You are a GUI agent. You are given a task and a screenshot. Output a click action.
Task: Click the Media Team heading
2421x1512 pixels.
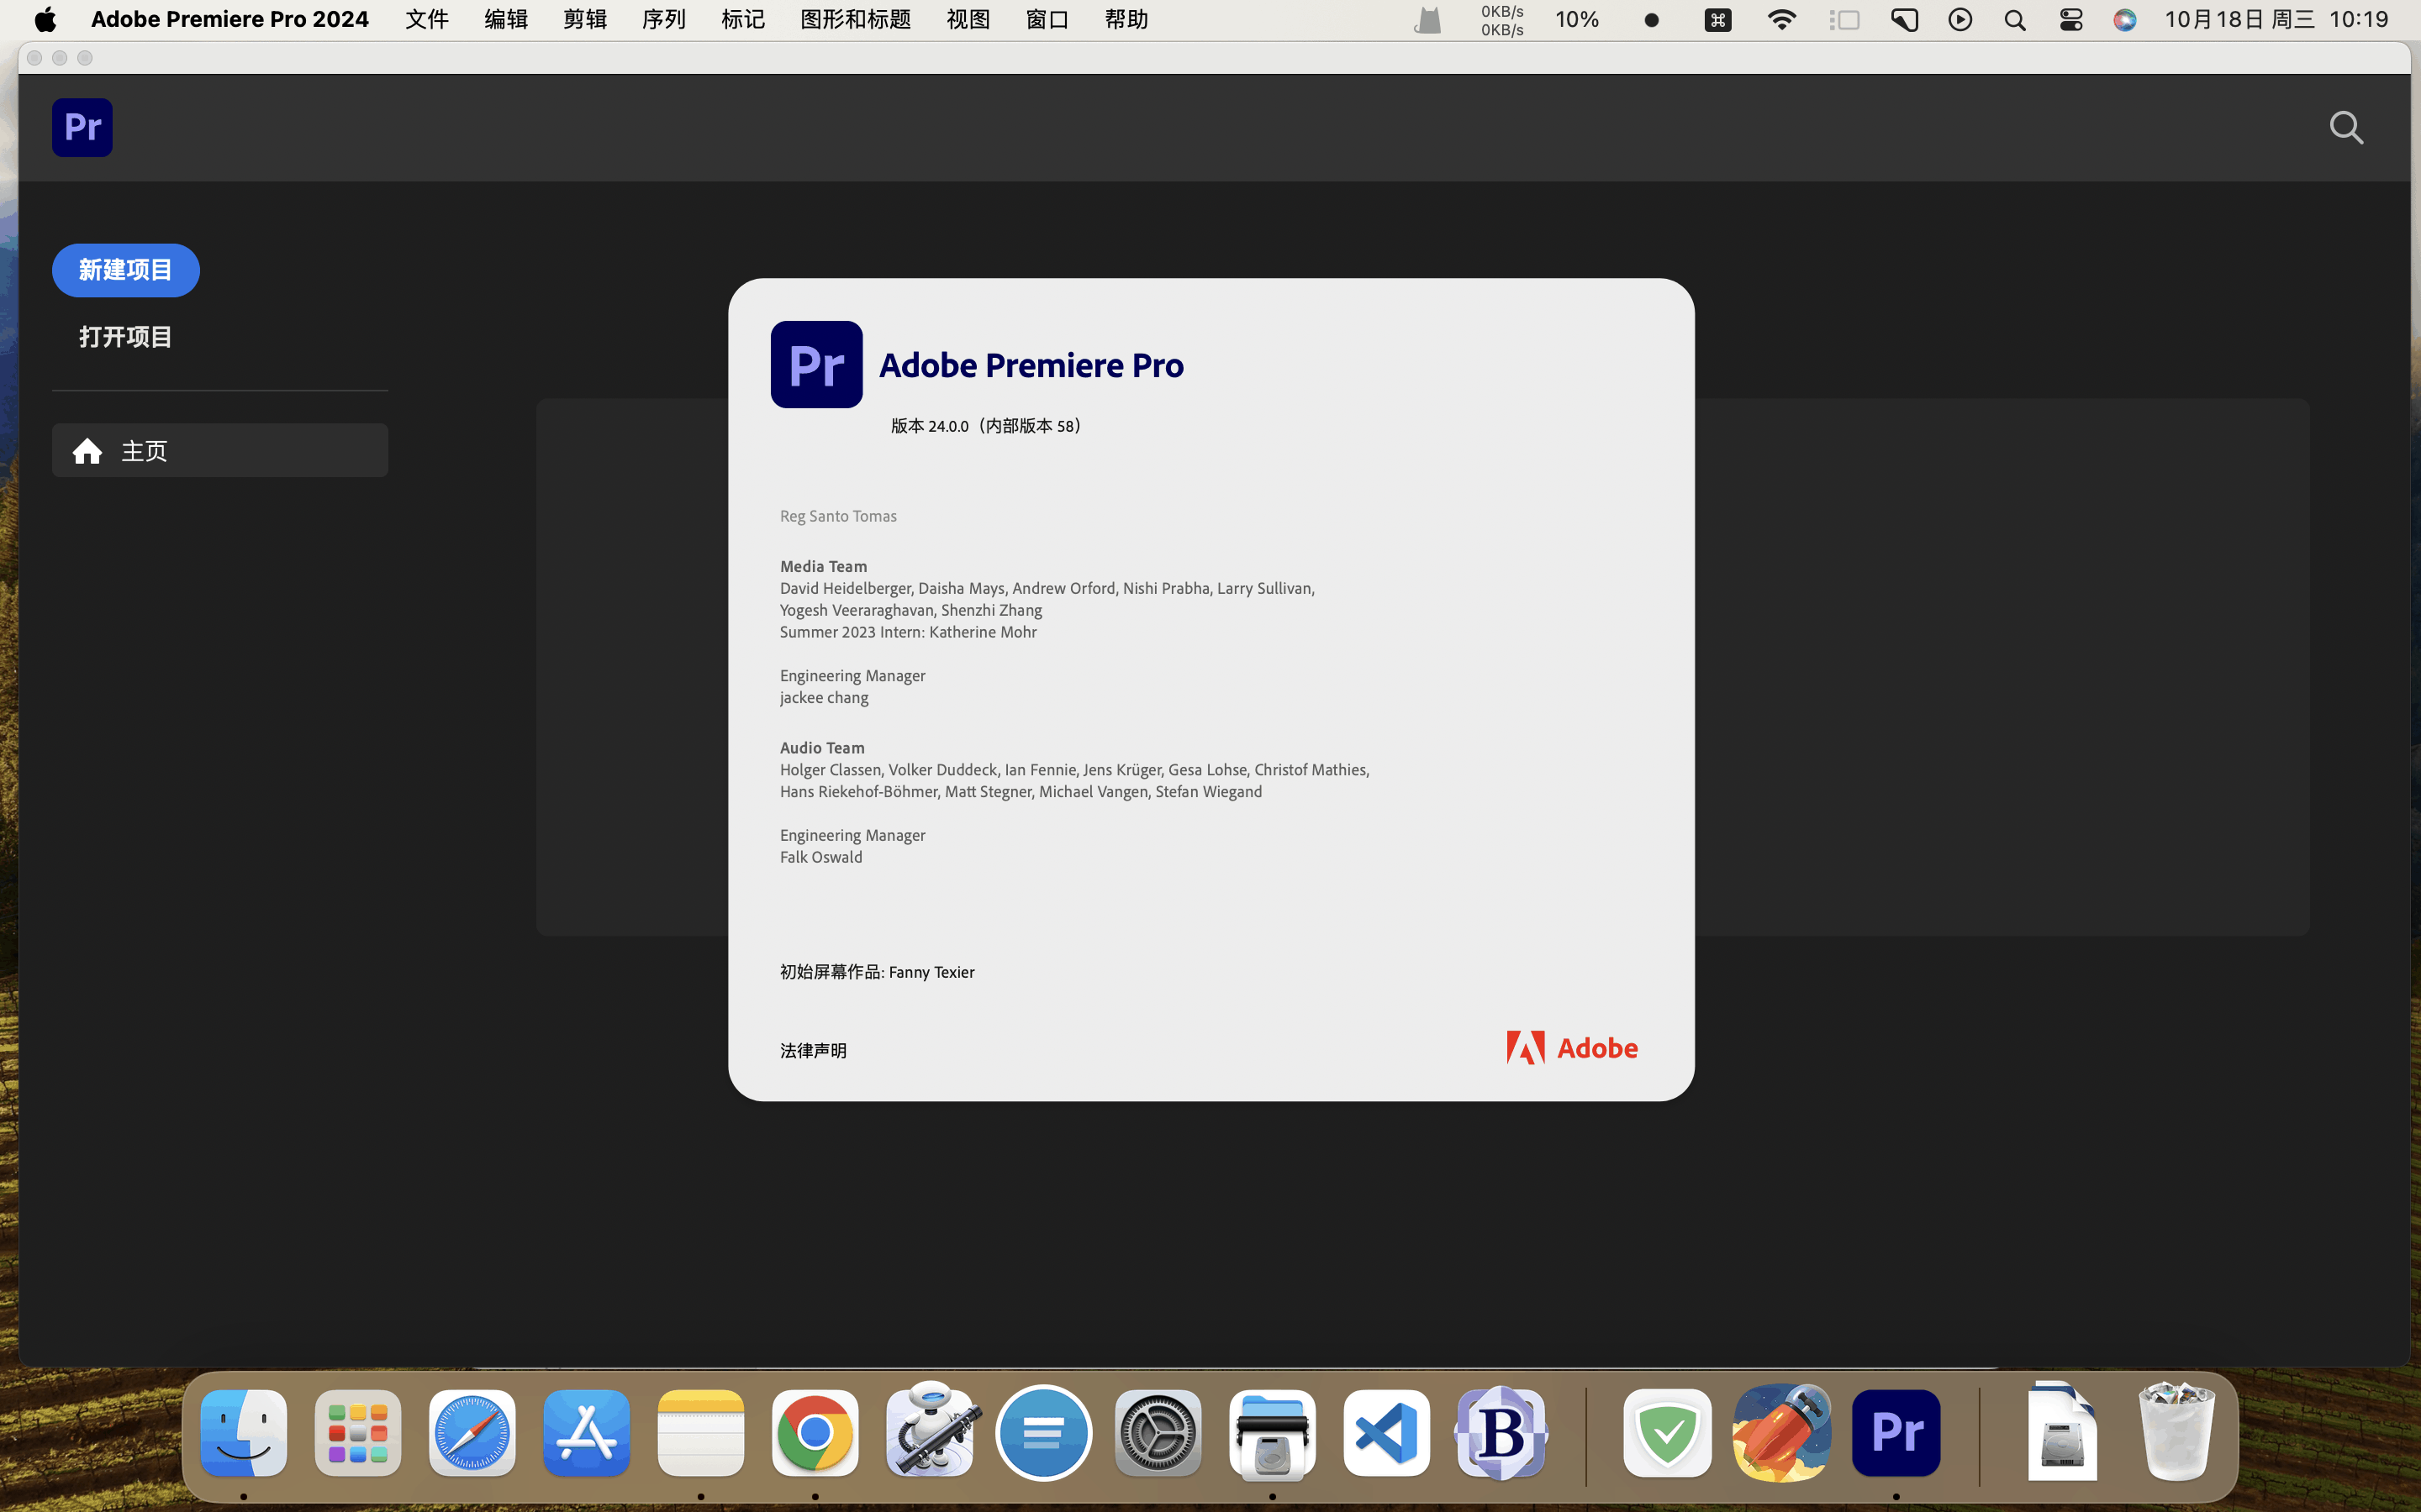coord(823,566)
